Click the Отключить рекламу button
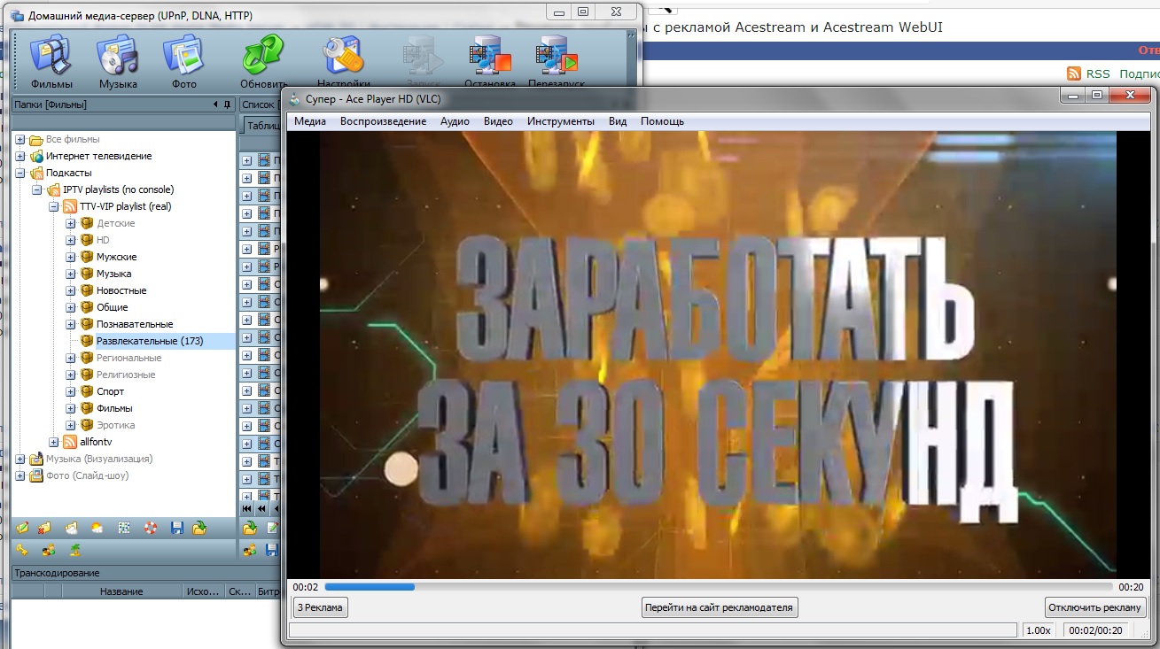 (x=1095, y=607)
